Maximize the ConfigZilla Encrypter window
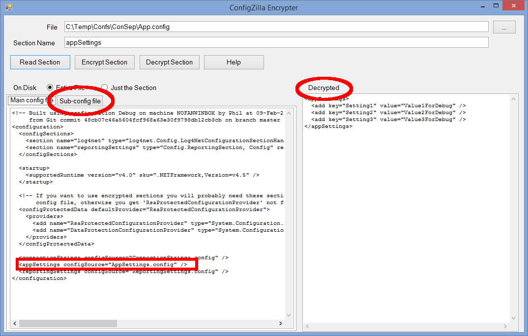This screenshot has width=528, height=336. coord(496,6)
